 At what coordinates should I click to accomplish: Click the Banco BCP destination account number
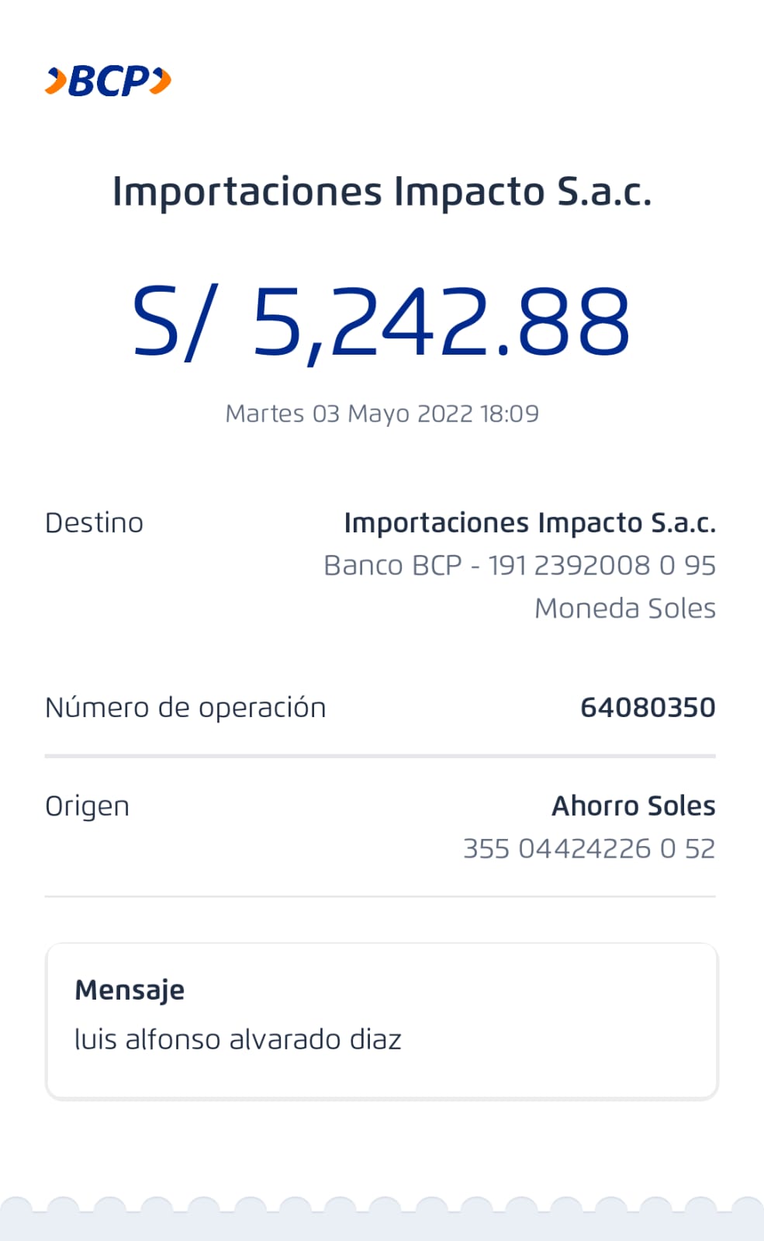[520, 566]
